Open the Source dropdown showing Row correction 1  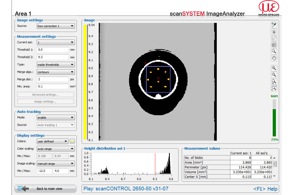coord(56,26)
